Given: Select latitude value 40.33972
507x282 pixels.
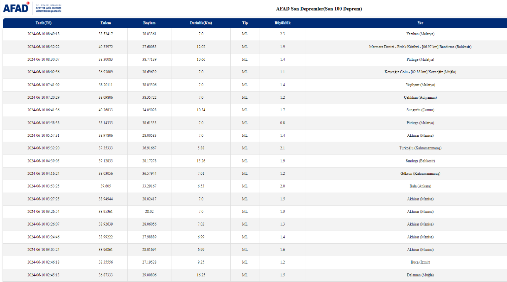Looking at the screenshot, I should pyautogui.click(x=106, y=47).
